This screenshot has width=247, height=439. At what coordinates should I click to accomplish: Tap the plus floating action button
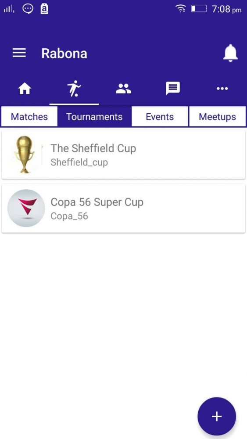click(217, 416)
